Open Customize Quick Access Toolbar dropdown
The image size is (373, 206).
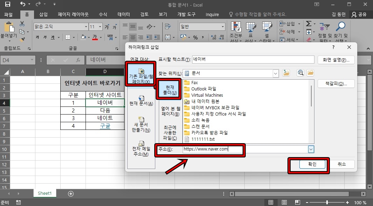54,4
